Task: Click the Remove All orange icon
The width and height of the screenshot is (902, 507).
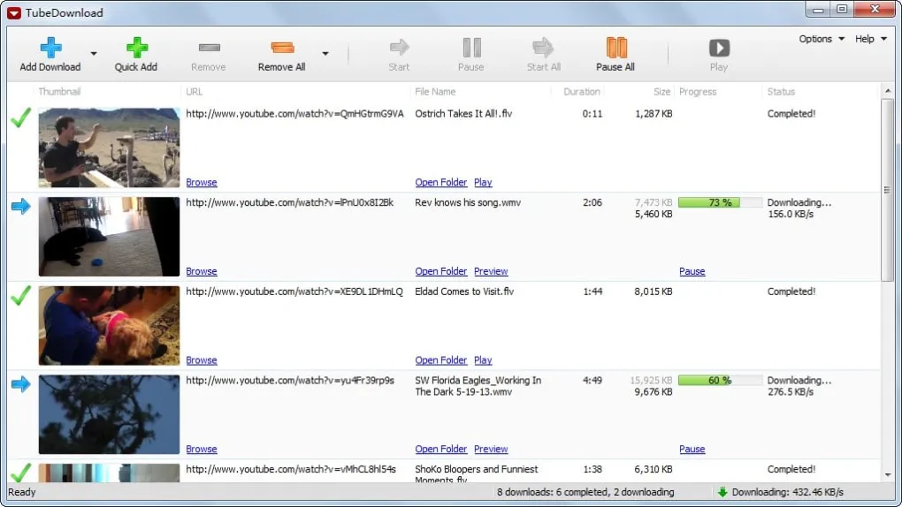Action: coord(282,48)
